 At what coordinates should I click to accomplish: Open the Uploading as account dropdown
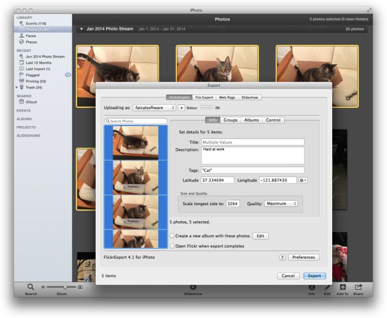click(x=154, y=108)
